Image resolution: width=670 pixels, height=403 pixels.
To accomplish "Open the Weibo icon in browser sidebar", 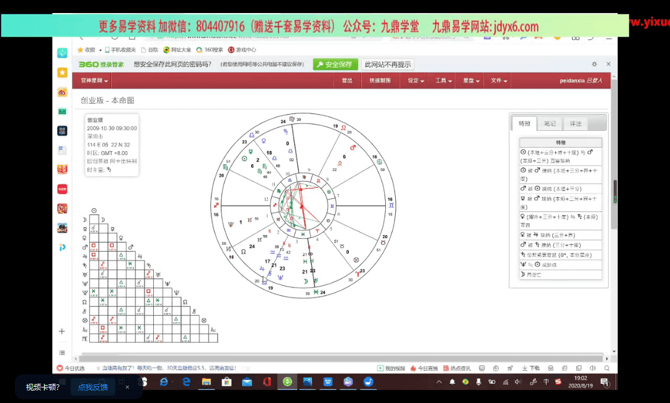I will tap(62, 92).
